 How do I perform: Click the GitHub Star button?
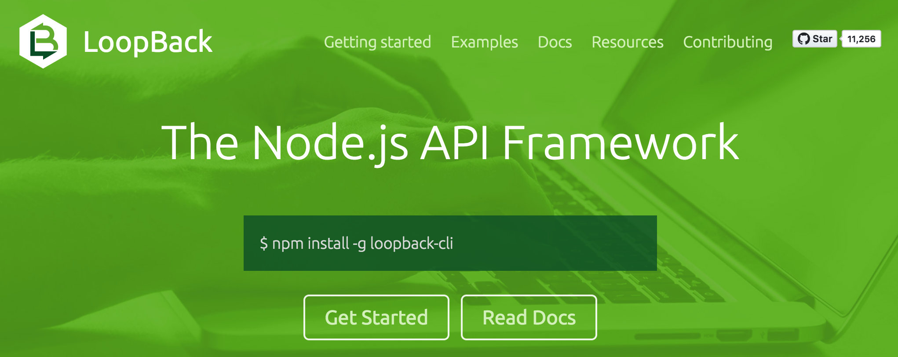coord(815,39)
